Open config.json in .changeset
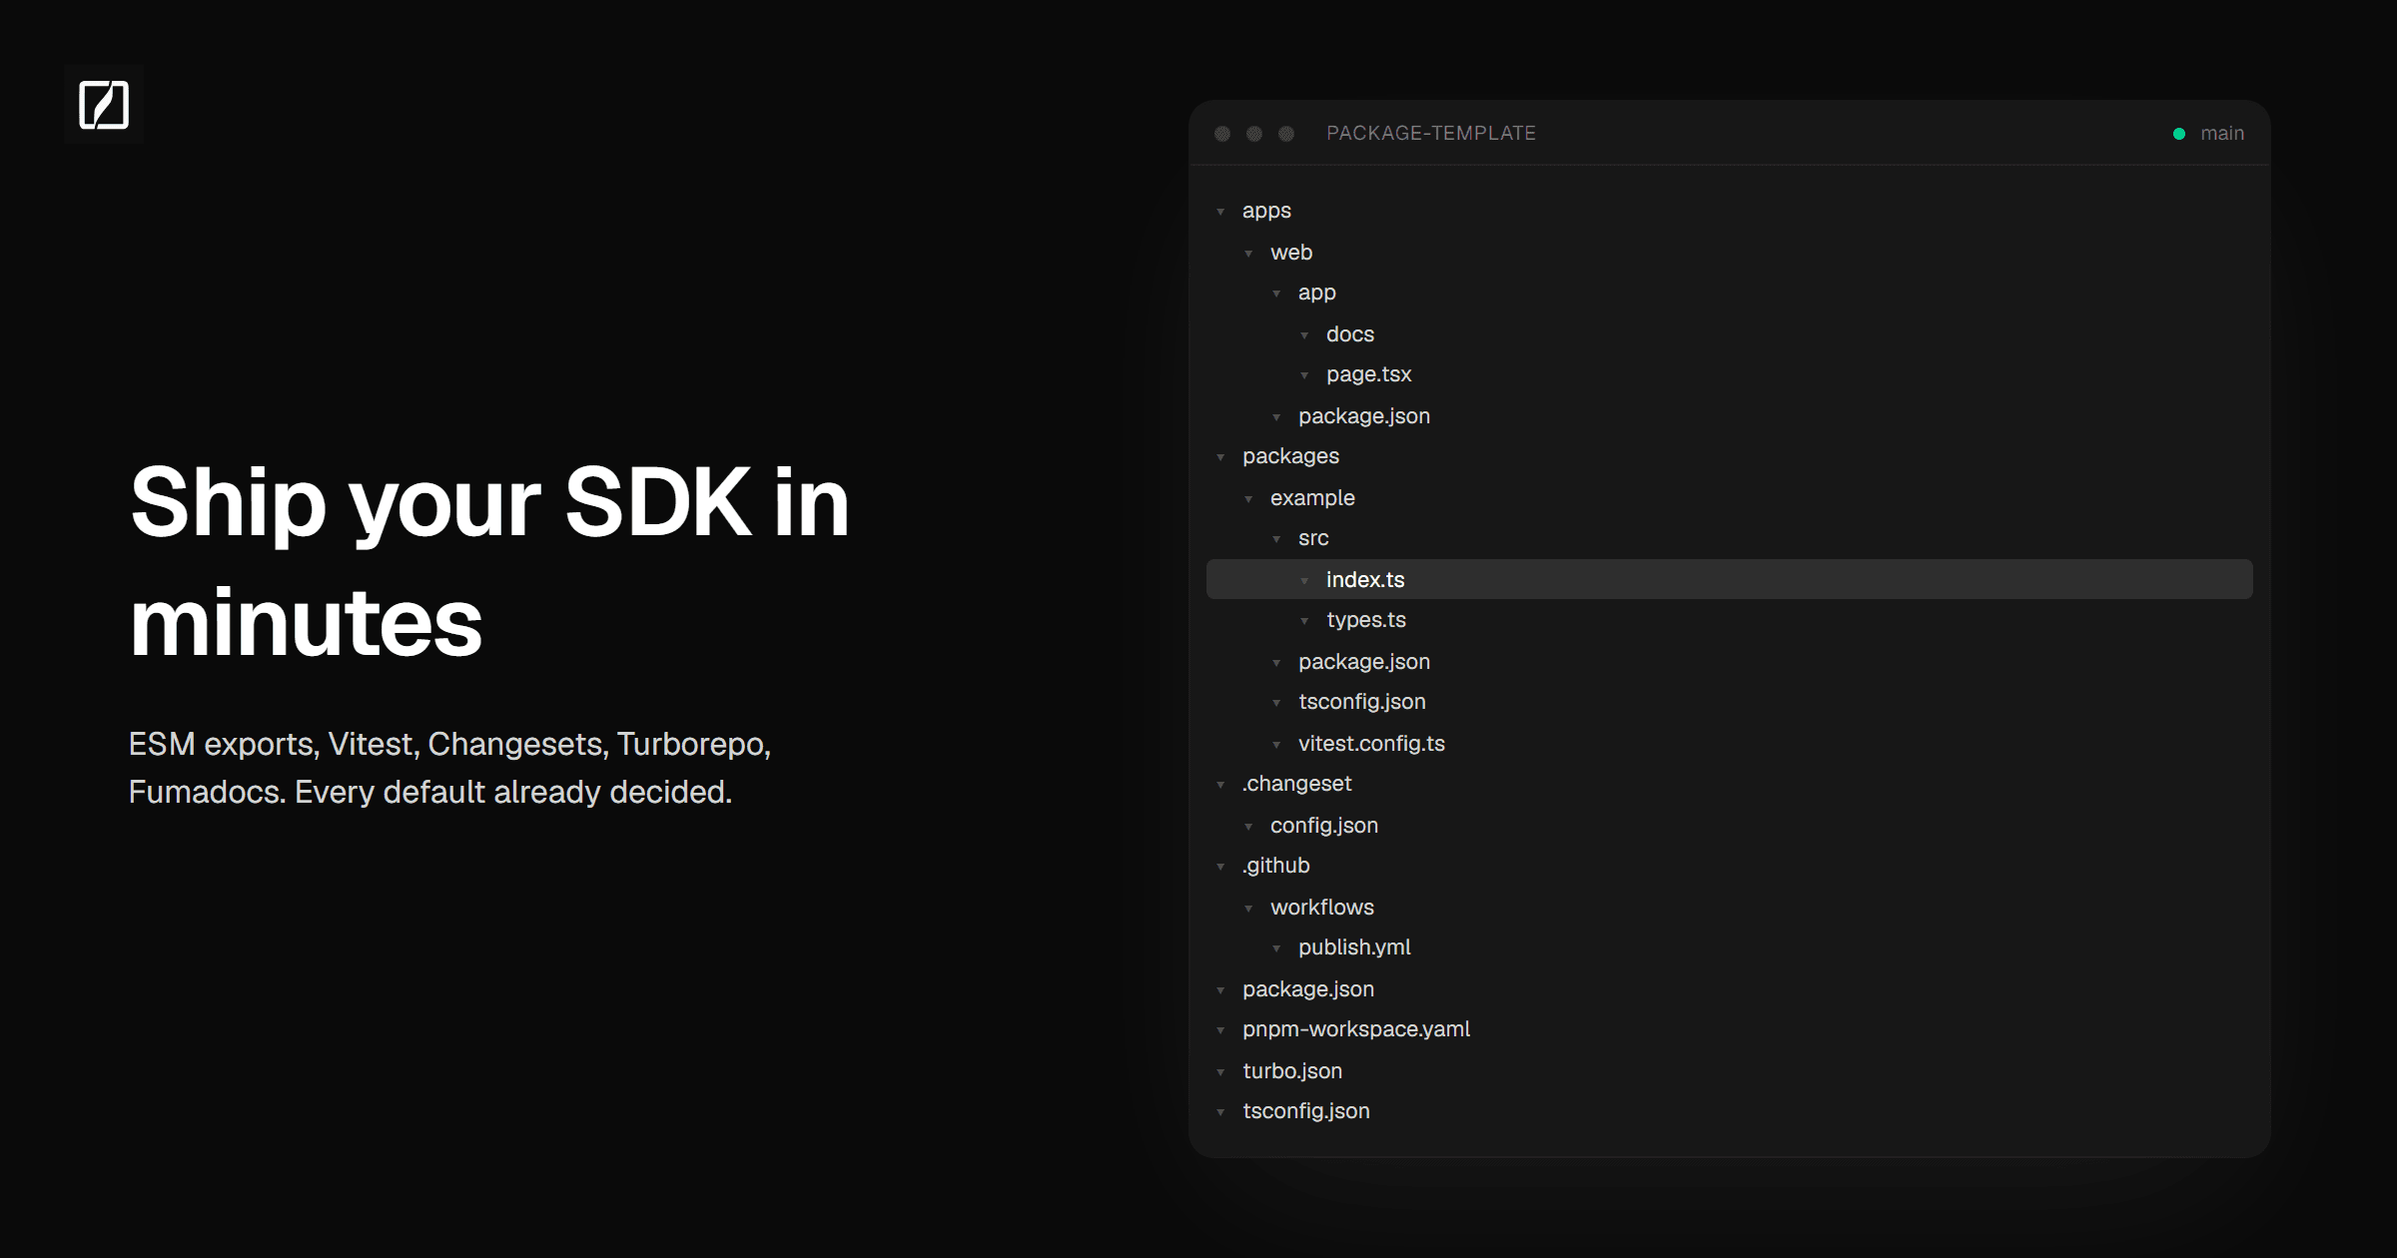 click(x=1324, y=826)
